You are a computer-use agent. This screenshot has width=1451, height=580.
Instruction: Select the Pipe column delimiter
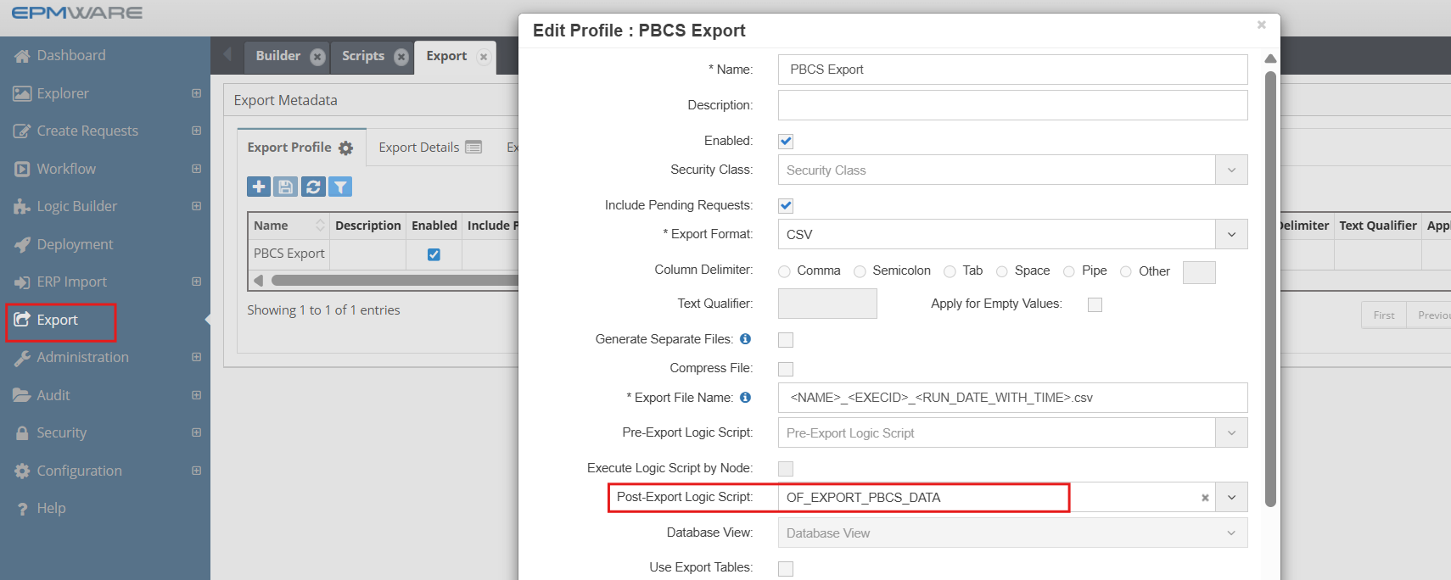pos(1069,271)
